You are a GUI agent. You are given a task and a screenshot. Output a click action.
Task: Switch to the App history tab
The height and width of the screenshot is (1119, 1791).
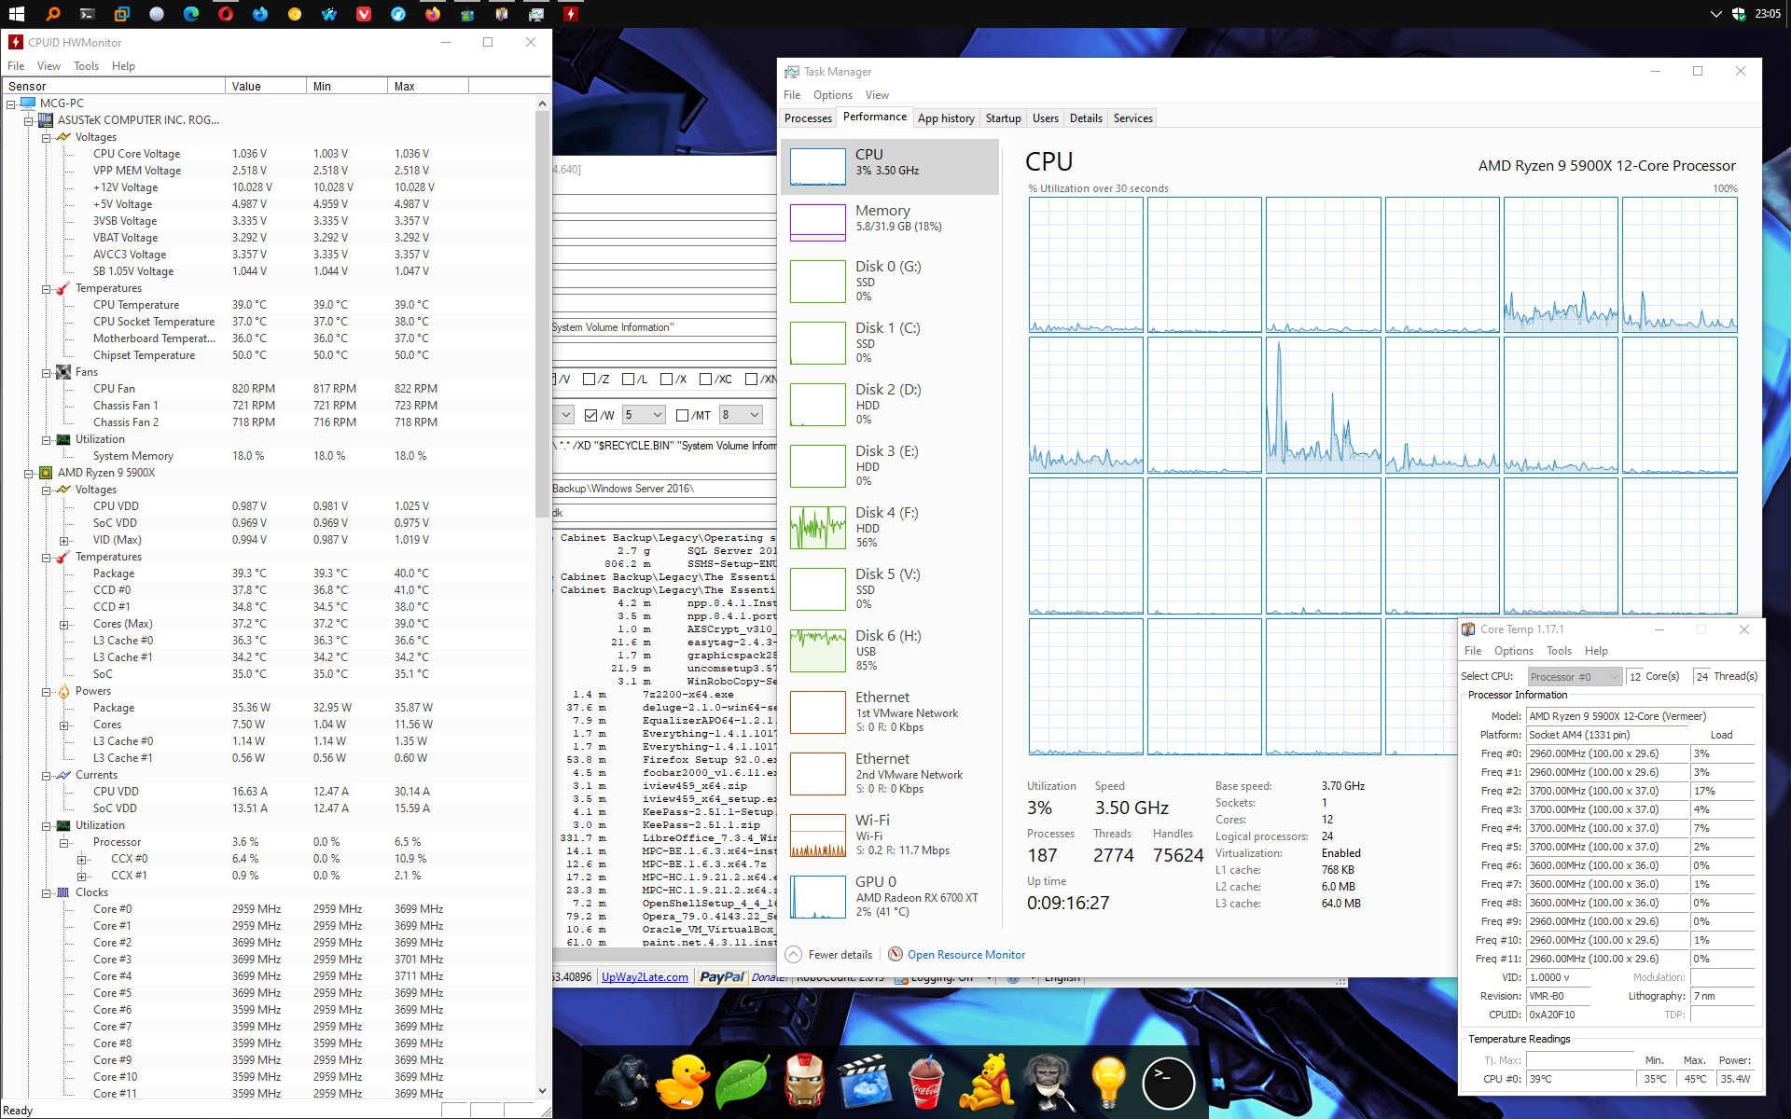pos(945,118)
